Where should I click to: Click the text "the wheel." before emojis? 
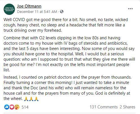13,99
